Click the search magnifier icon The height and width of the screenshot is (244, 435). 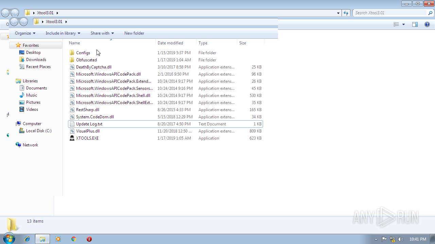point(431,13)
